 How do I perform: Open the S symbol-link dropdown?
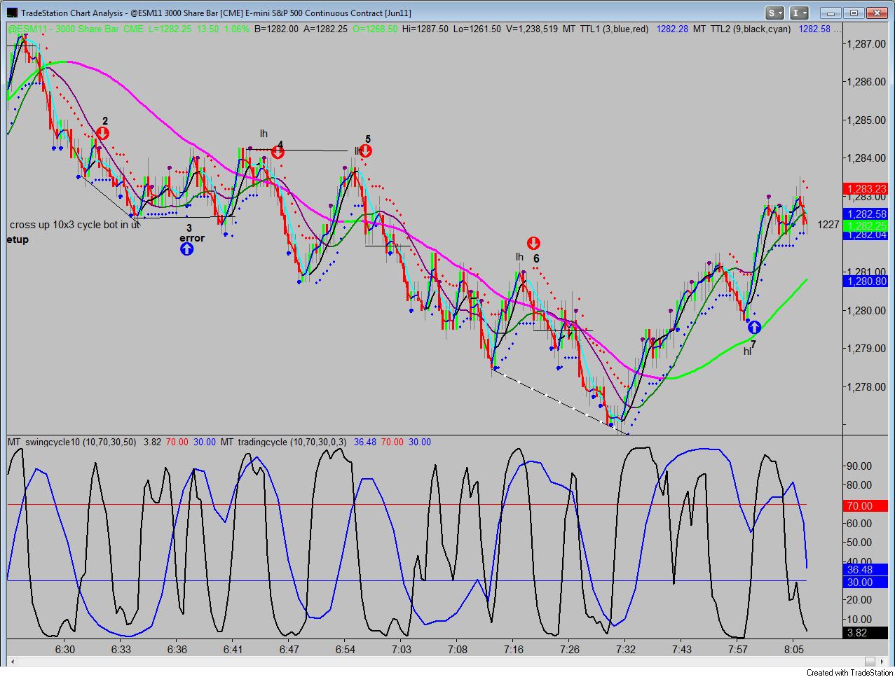coord(774,13)
